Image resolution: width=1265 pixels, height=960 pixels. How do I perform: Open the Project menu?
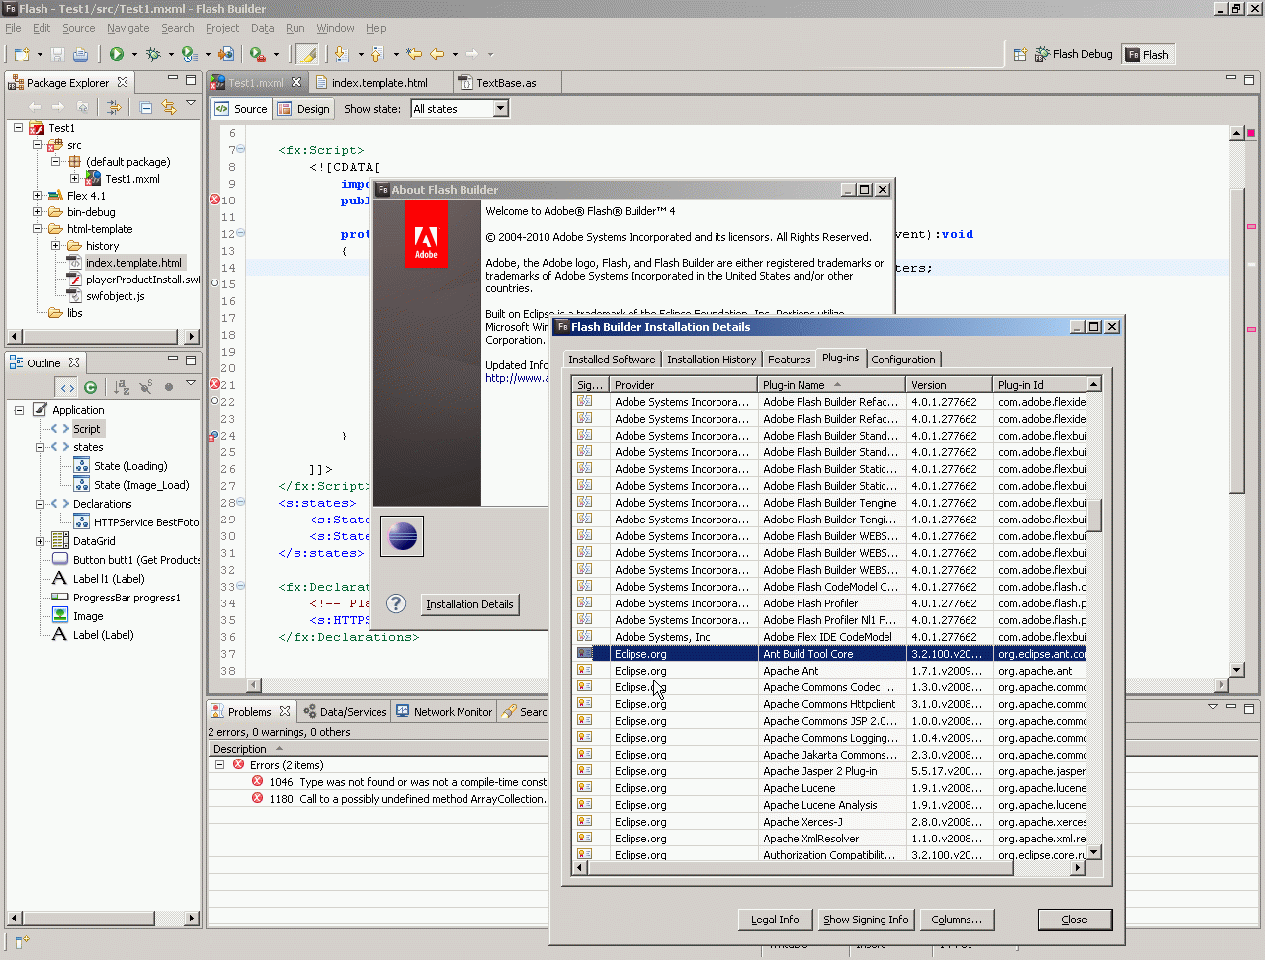(222, 28)
